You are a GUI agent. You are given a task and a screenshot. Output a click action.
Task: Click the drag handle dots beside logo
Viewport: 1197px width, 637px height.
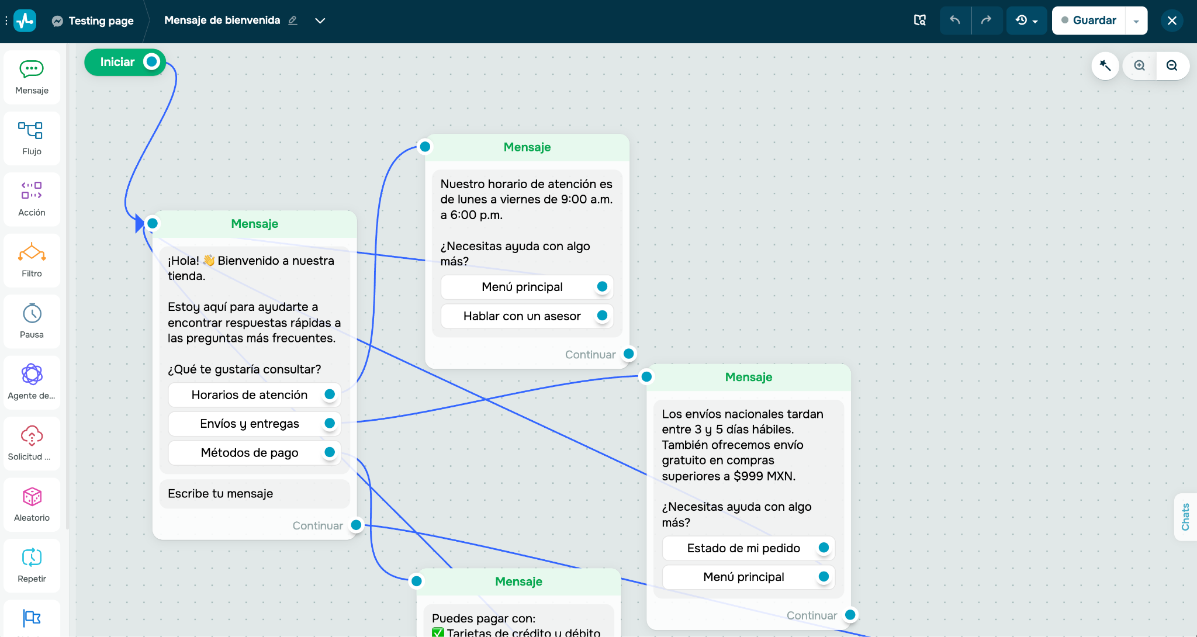click(x=6, y=20)
